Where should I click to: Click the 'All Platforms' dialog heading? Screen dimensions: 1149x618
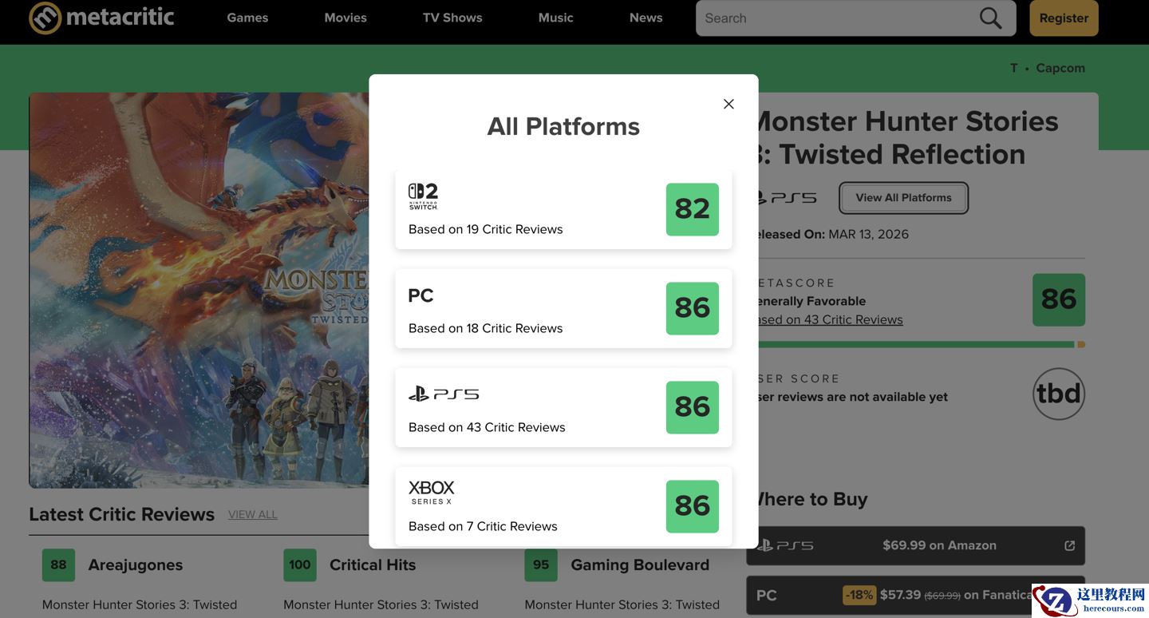[563, 126]
